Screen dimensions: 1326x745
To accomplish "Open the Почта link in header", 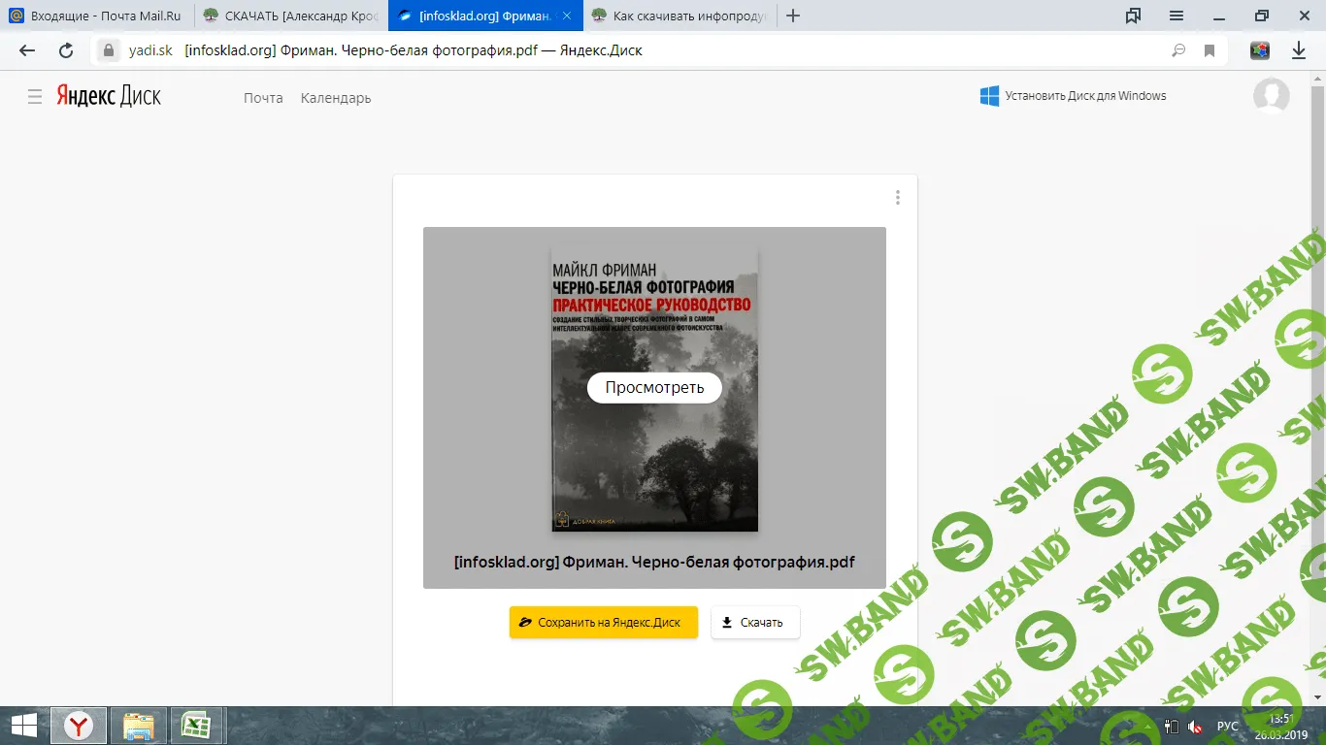I will pos(263,98).
